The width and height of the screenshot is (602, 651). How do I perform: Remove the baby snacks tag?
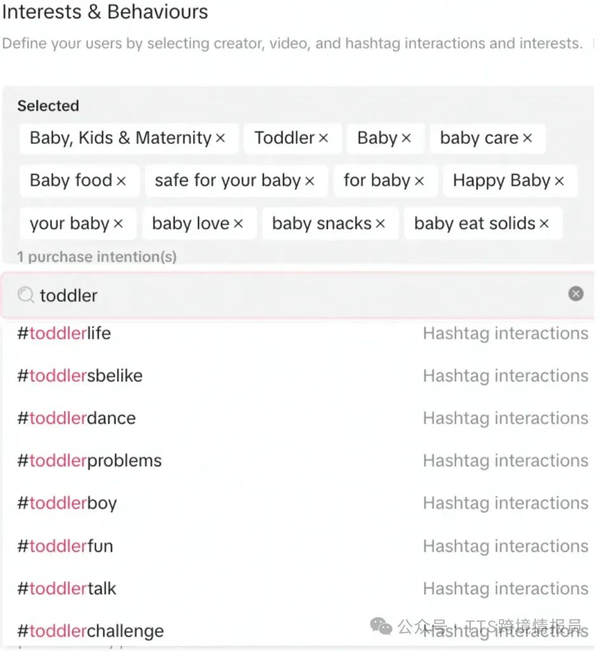pos(380,224)
